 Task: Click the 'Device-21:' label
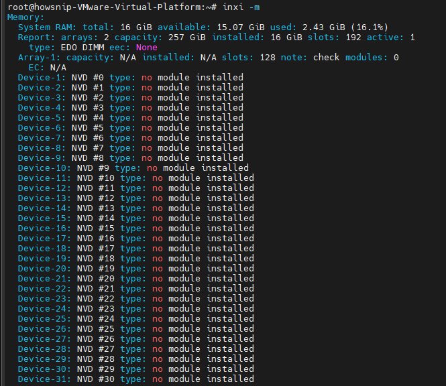pyautogui.click(x=45, y=279)
